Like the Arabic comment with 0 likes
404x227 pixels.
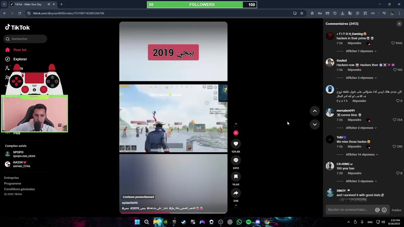click(398, 101)
